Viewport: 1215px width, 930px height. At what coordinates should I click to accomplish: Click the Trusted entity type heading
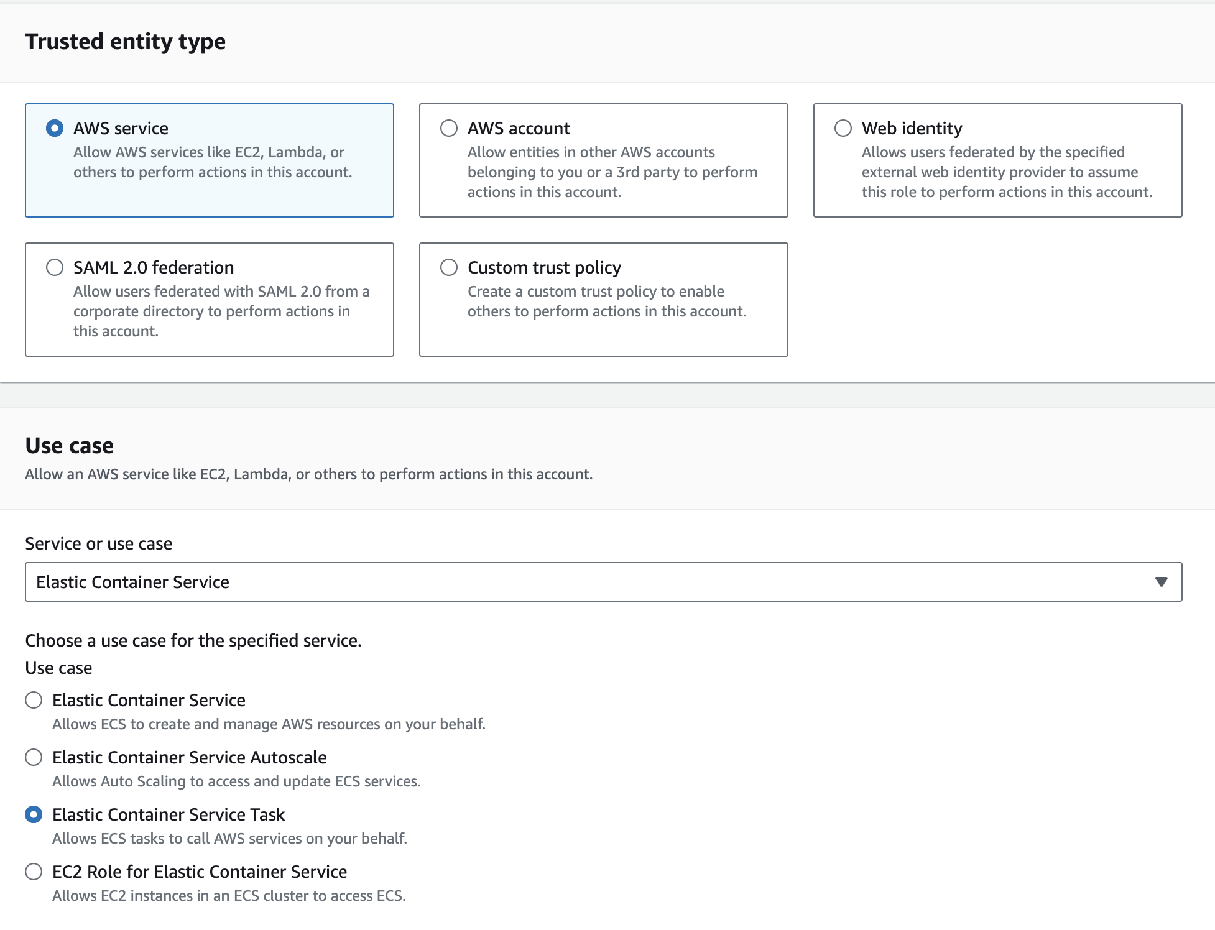tap(126, 42)
